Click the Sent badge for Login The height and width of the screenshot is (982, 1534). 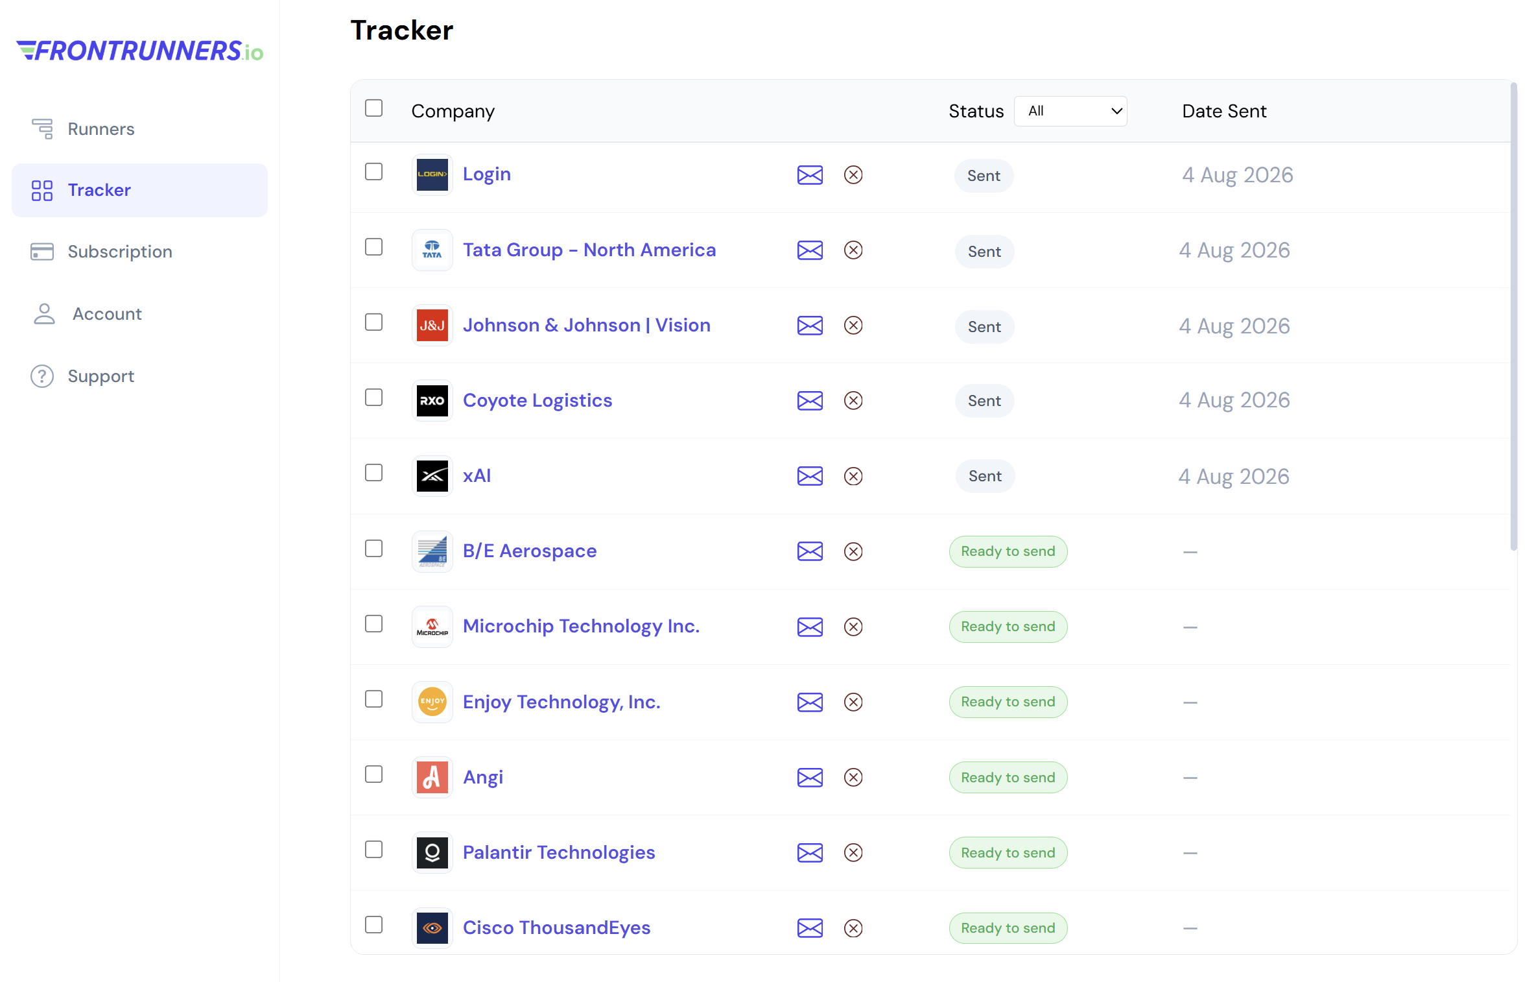click(x=984, y=176)
